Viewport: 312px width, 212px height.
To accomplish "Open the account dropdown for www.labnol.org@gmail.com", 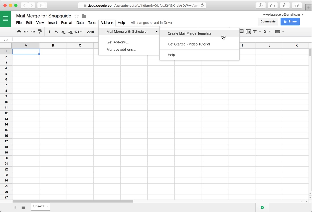I will (302, 15).
